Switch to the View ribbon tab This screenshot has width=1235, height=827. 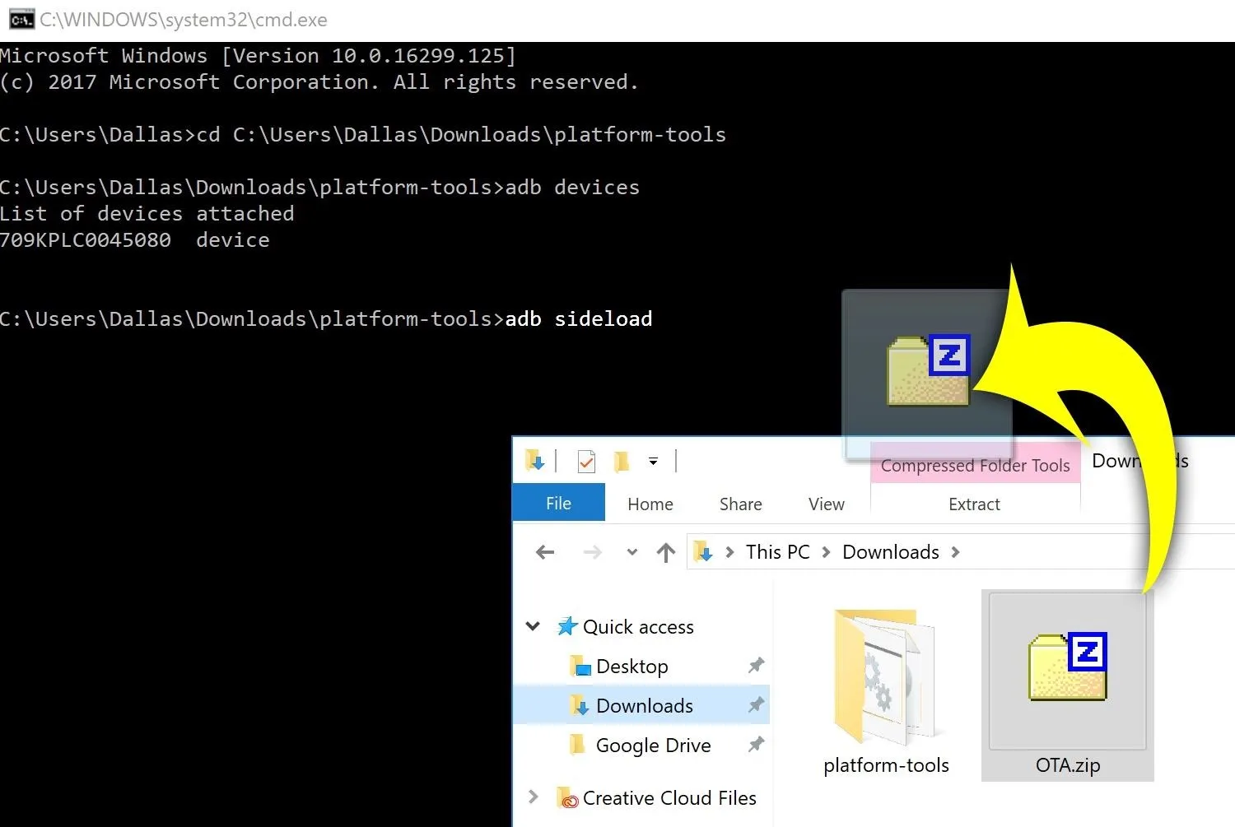coord(827,504)
